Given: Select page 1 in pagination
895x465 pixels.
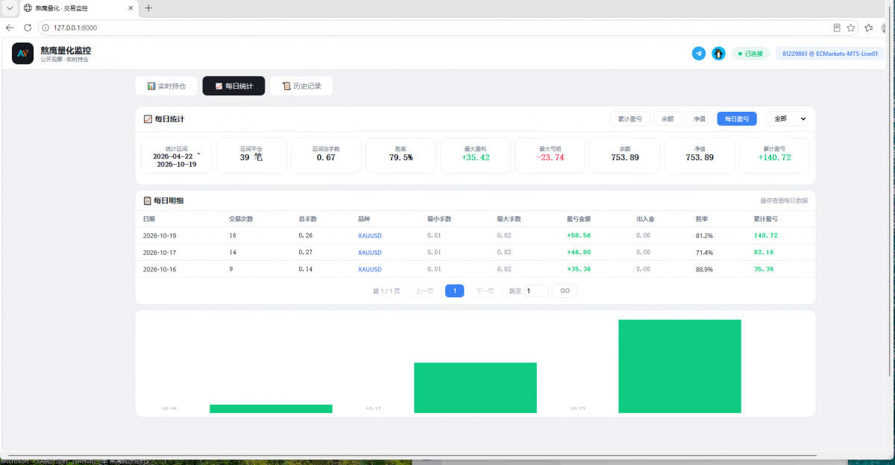Looking at the screenshot, I should point(455,291).
